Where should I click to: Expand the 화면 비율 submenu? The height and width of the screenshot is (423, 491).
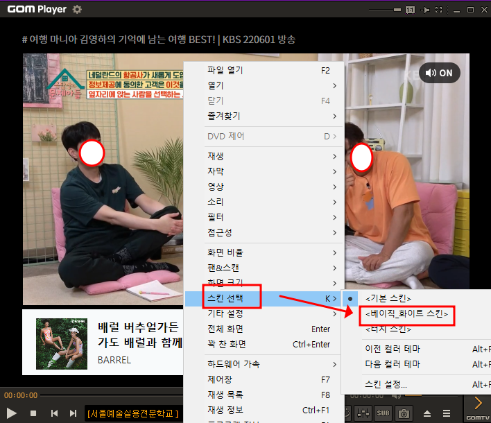click(x=265, y=252)
